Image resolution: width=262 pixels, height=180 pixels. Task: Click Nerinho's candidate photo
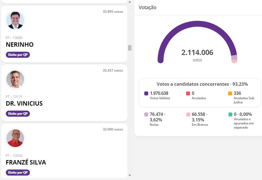point(15,20)
